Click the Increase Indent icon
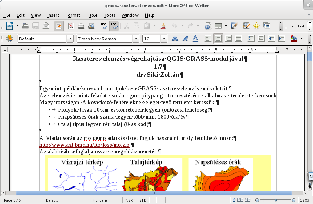 click(x=282, y=38)
